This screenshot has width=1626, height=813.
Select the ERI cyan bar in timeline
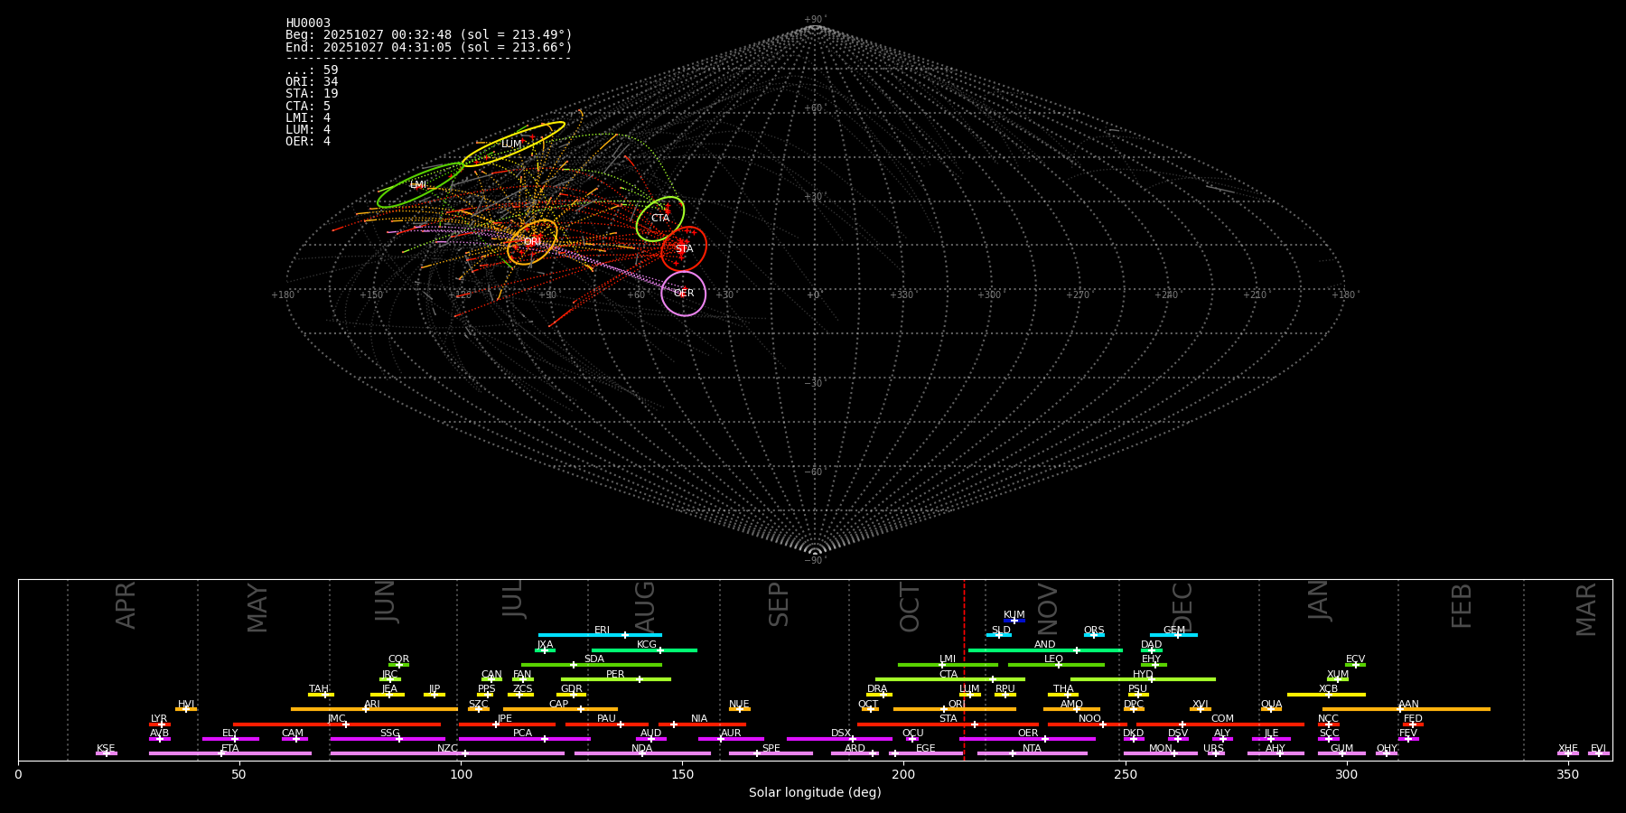(600, 635)
